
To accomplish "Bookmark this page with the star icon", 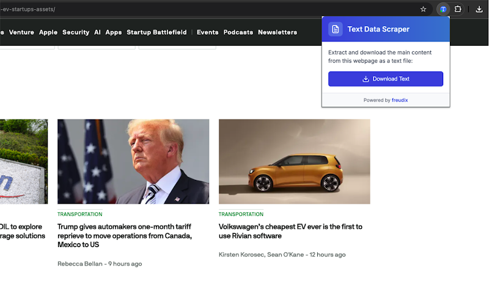I will (423, 9).
